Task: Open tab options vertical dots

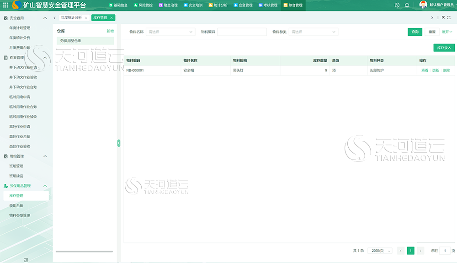Action: click(x=438, y=18)
